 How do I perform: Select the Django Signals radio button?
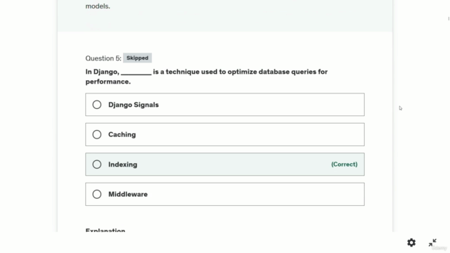97,105
